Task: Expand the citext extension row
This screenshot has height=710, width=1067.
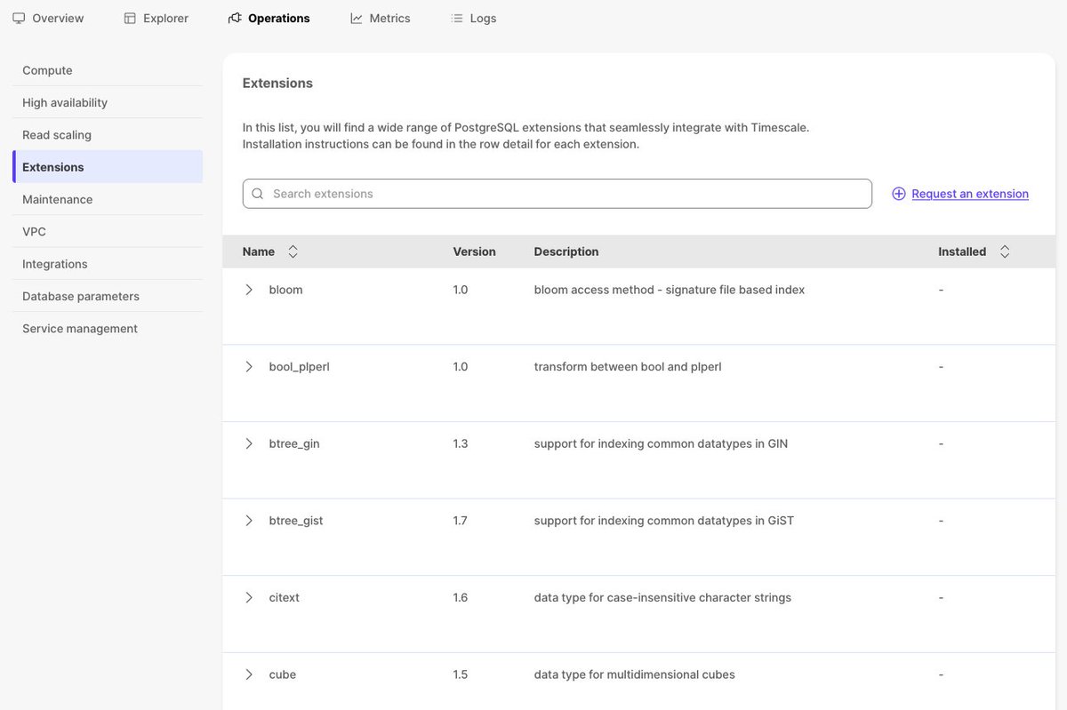Action: point(249,597)
